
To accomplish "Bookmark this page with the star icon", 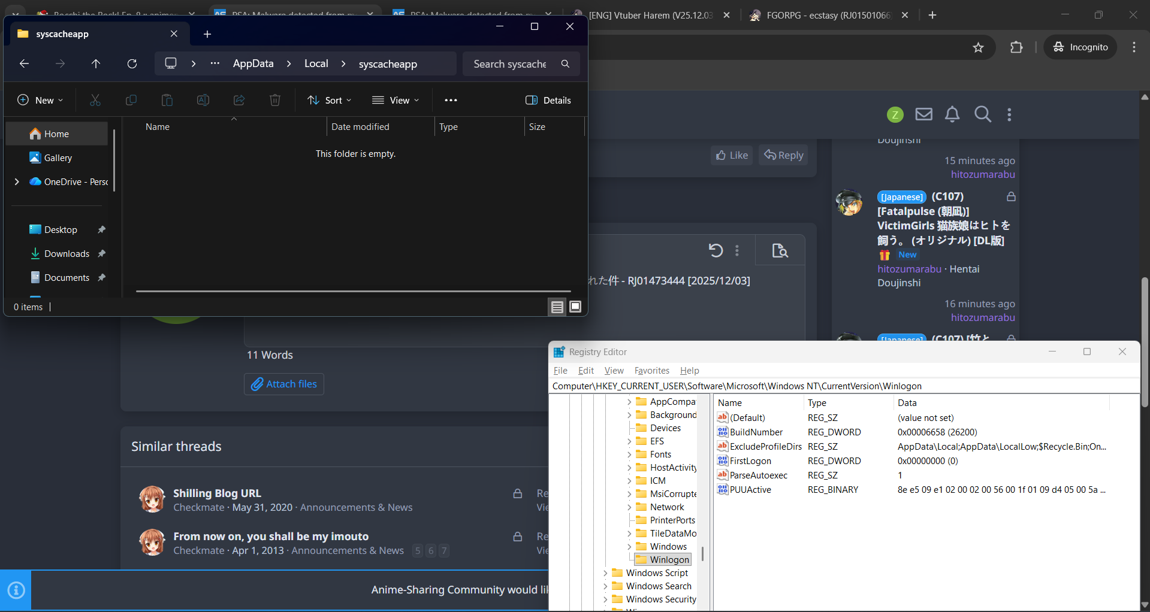I will pyautogui.click(x=979, y=47).
